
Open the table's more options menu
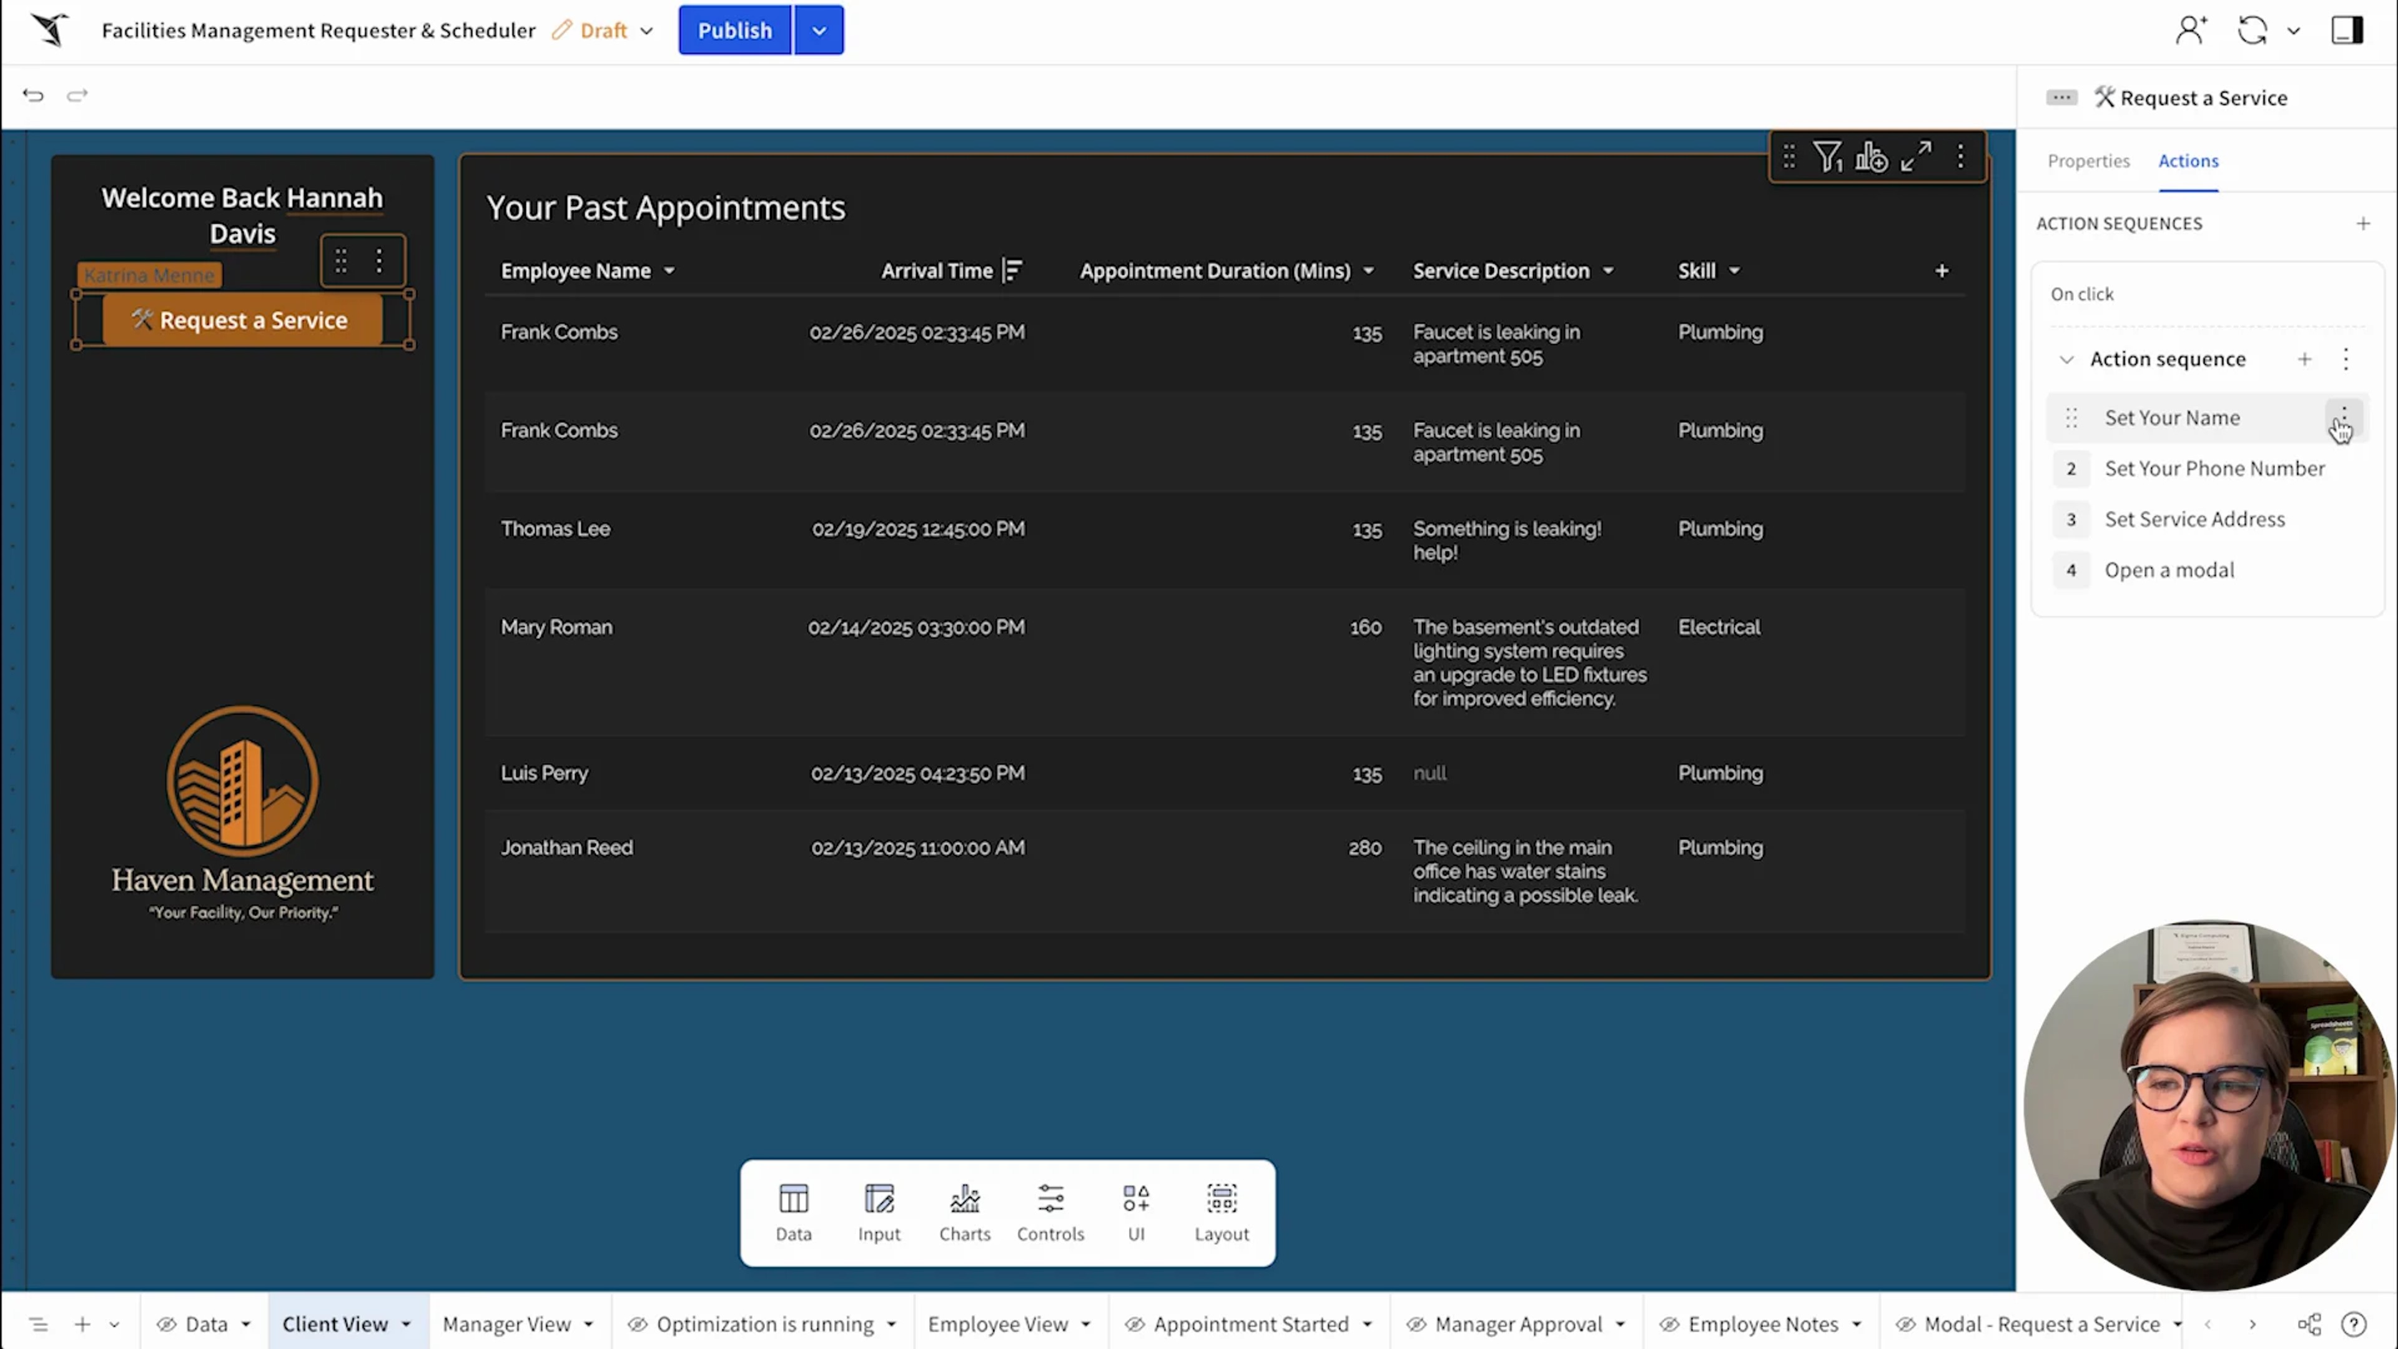(1960, 156)
